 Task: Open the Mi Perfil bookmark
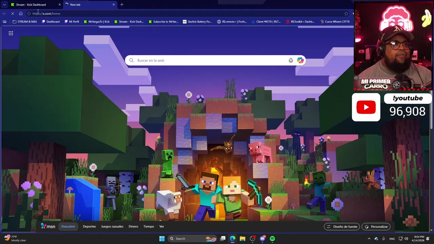click(x=72, y=22)
